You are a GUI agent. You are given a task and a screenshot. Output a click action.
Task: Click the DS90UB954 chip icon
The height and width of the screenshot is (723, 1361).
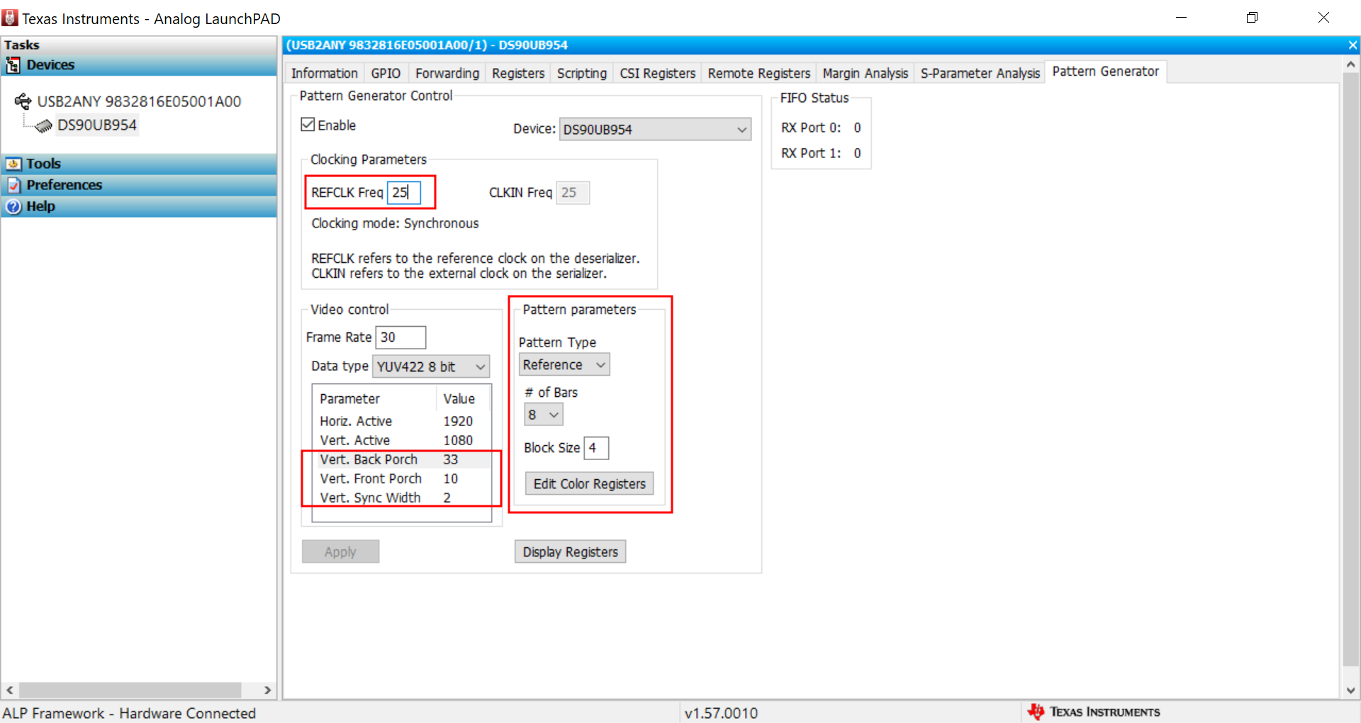44,126
